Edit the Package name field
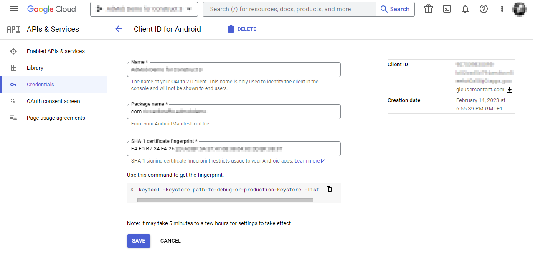The width and height of the screenshot is (533, 253). pyautogui.click(x=234, y=112)
